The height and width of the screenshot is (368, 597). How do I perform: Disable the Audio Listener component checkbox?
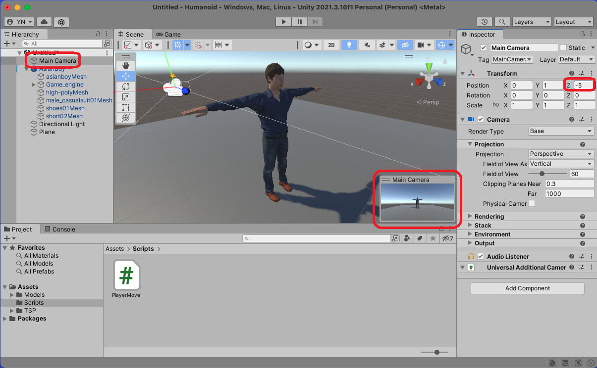point(481,257)
